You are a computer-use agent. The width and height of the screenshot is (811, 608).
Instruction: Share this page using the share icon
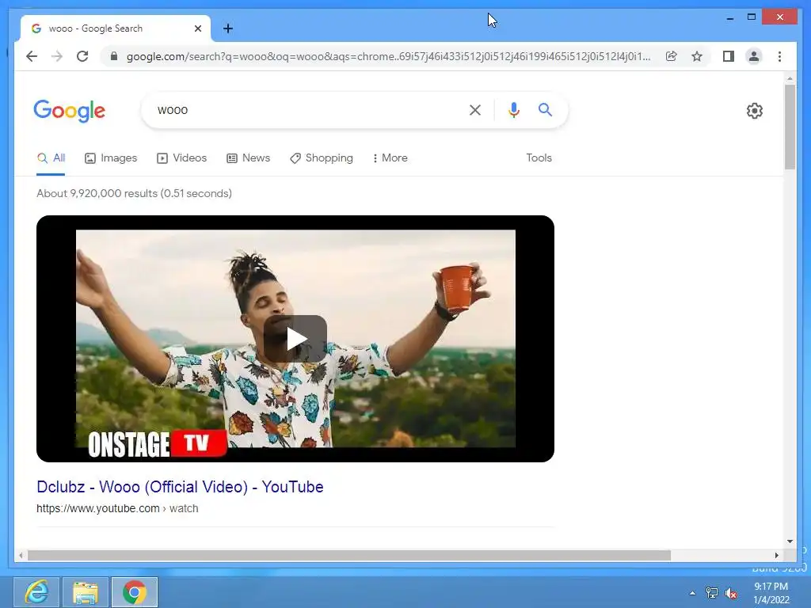672,56
